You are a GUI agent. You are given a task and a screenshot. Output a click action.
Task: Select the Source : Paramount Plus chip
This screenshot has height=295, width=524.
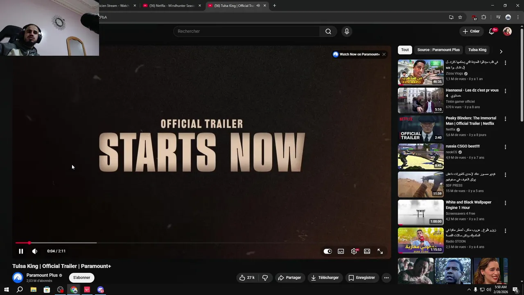(438, 50)
